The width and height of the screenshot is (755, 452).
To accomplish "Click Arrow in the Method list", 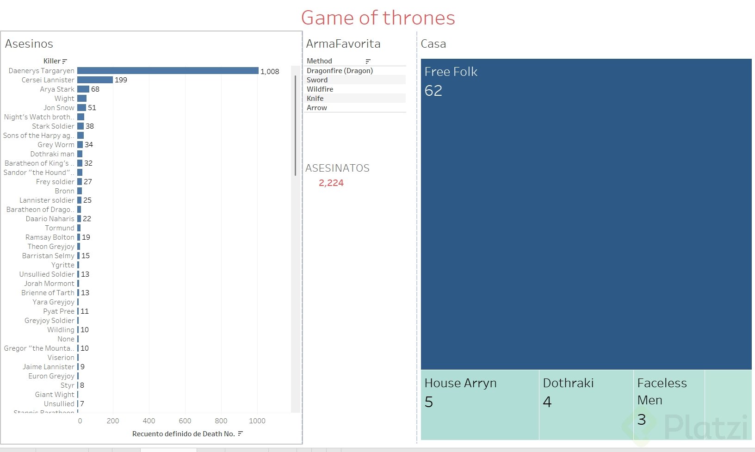I will (317, 108).
